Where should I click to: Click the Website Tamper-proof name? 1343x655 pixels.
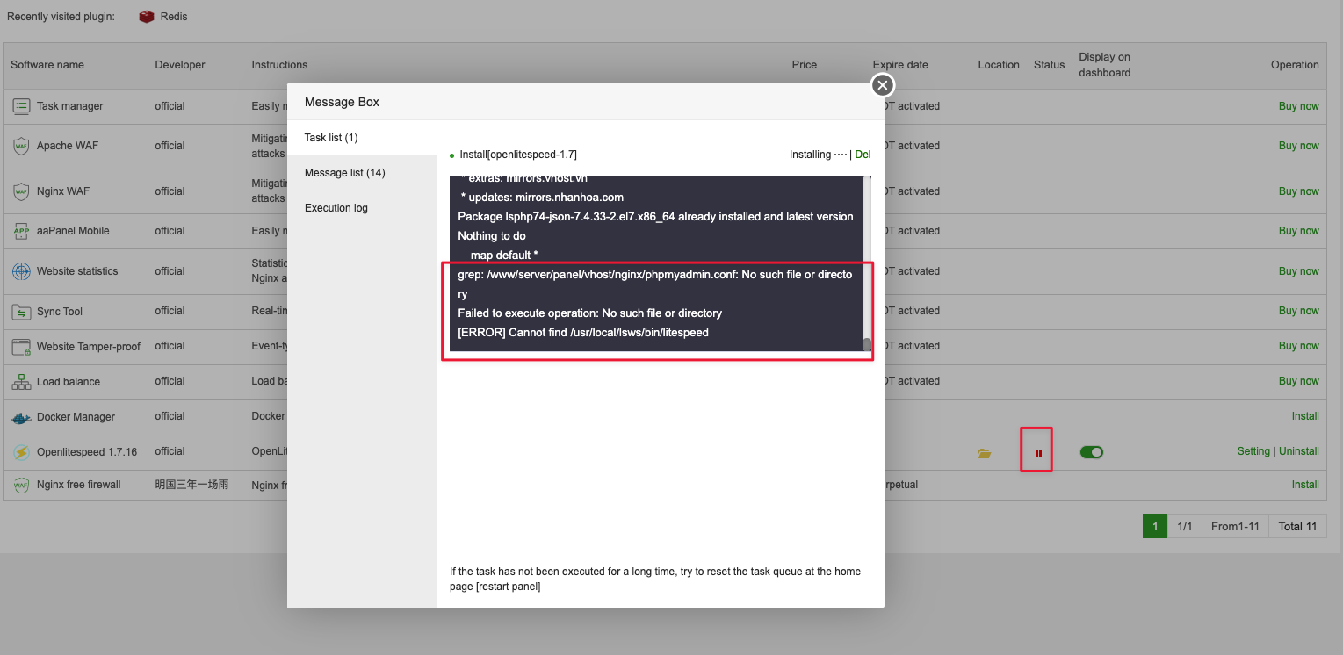[89, 347]
